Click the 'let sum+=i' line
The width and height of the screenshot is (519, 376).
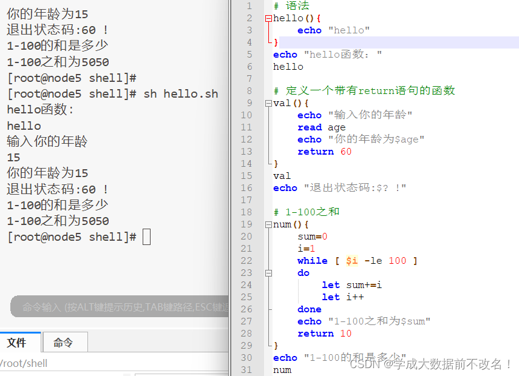coord(352,285)
